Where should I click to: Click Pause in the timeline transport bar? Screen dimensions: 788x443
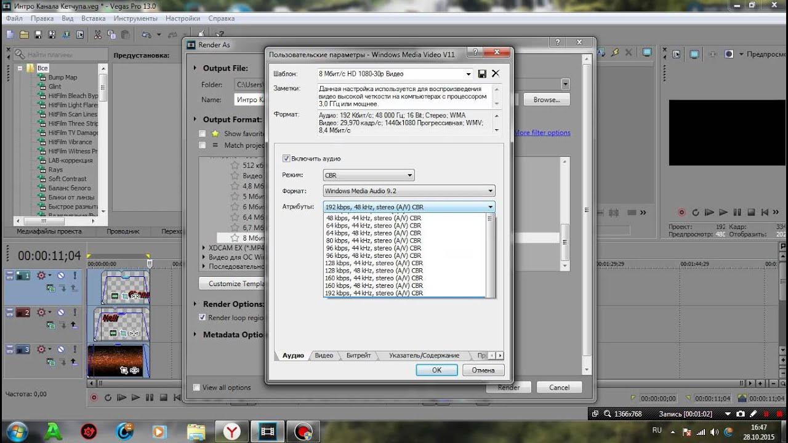click(150, 397)
